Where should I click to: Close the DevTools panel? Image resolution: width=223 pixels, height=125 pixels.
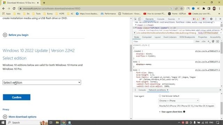coord(220,19)
